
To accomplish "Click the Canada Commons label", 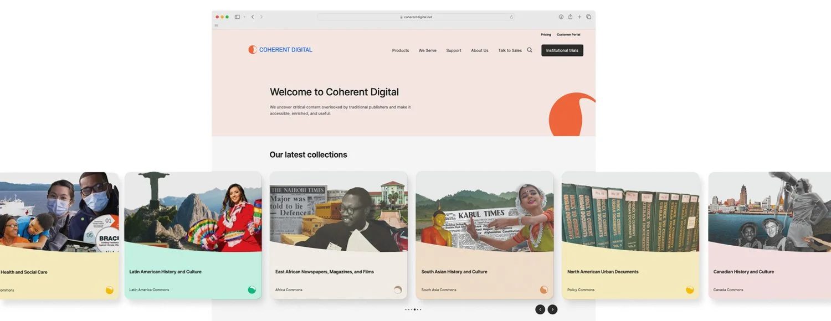I will tap(729, 290).
